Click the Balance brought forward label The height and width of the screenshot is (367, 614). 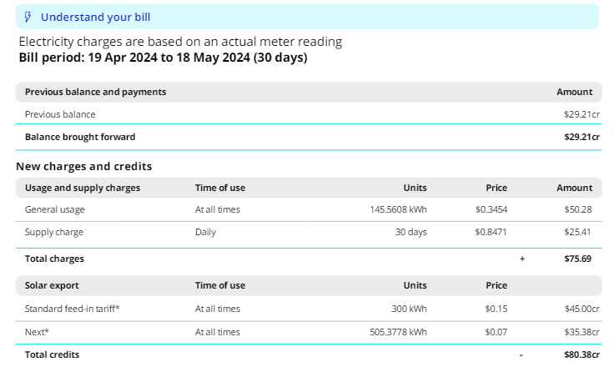click(80, 137)
